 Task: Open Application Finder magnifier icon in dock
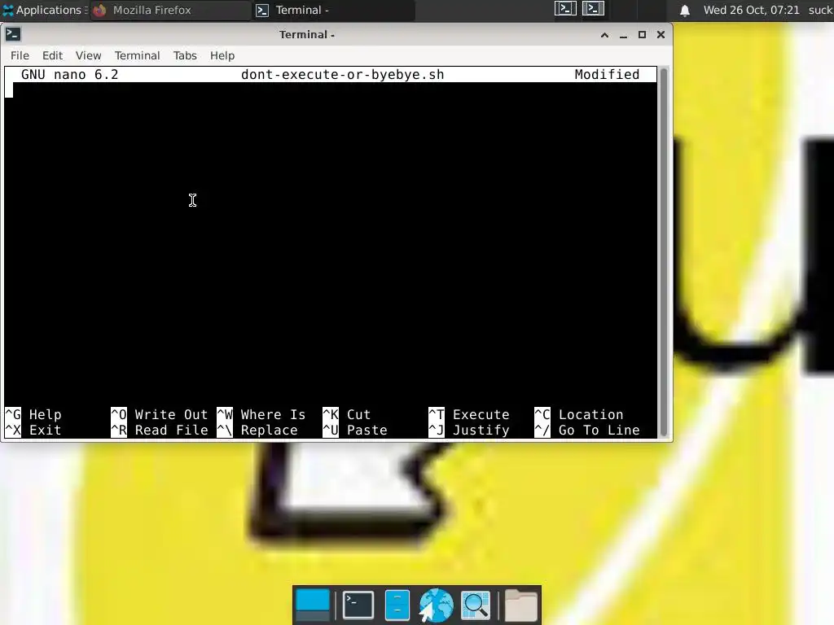click(x=475, y=605)
